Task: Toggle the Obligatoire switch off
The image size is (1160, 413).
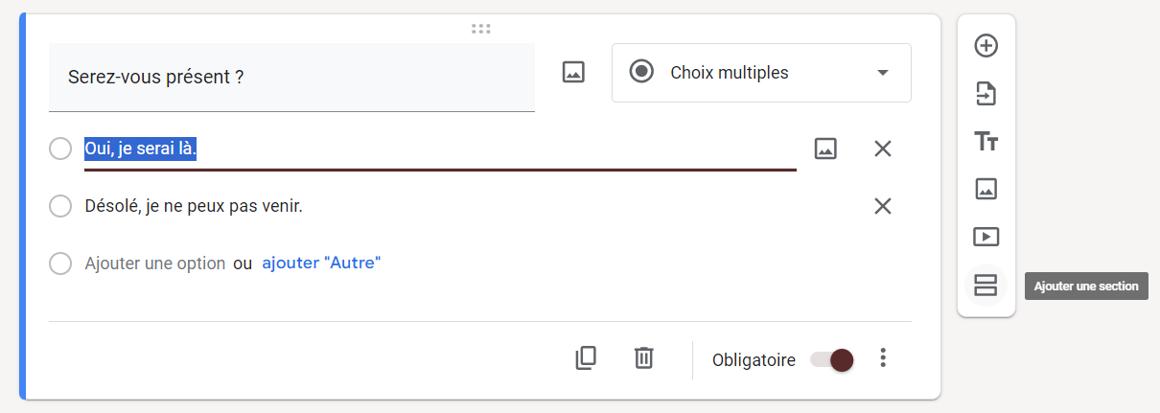Action: [x=832, y=359]
